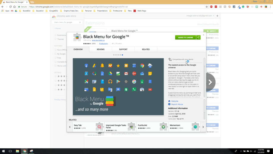Advance screenshots with the large right chevron
The width and height of the screenshot is (273, 154).
[x=210, y=83]
